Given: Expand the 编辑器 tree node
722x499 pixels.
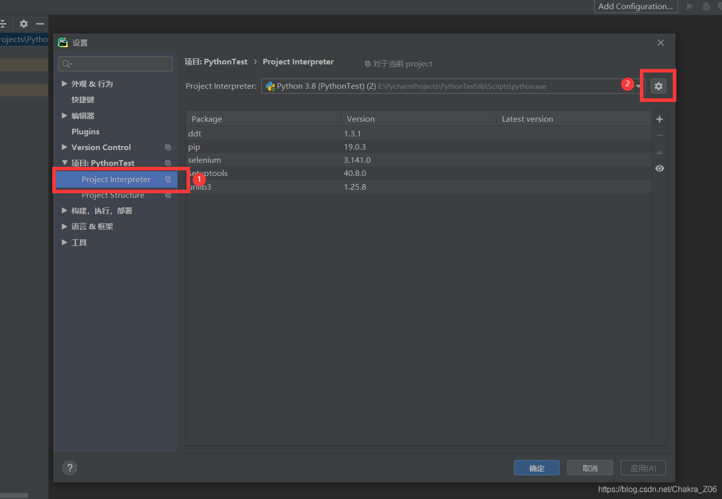Looking at the screenshot, I should [64, 116].
